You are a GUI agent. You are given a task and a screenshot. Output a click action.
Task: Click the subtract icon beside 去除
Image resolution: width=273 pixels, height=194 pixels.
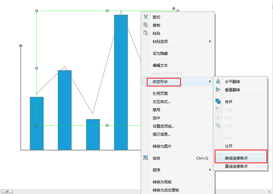click(218, 109)
